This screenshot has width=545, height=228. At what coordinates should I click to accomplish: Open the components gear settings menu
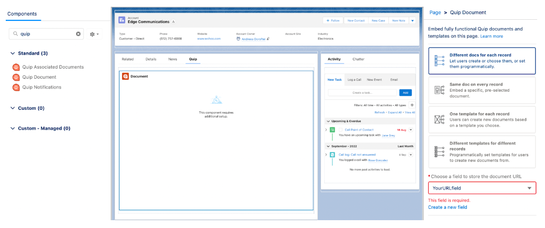click(94, 34)
